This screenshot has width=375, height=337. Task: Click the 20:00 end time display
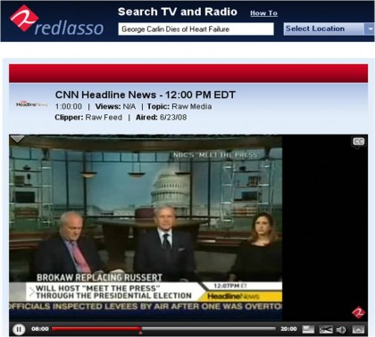pos(288,329)
